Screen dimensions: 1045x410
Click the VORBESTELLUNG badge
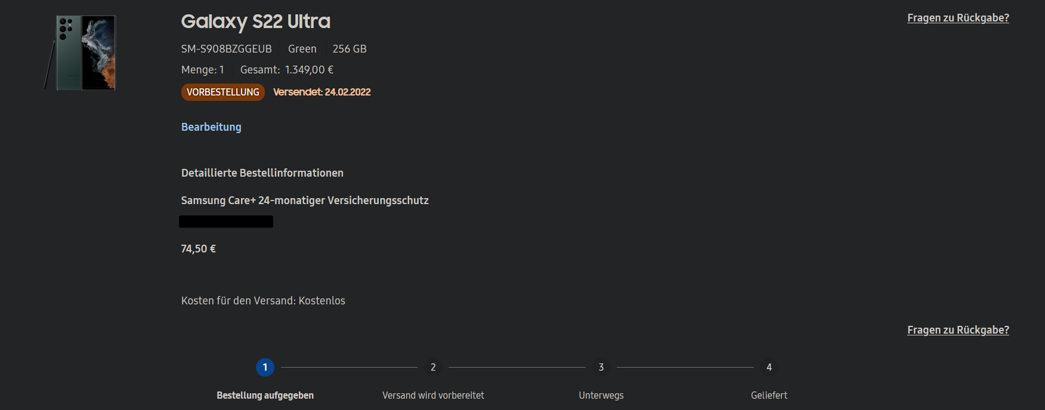[223, 92]
